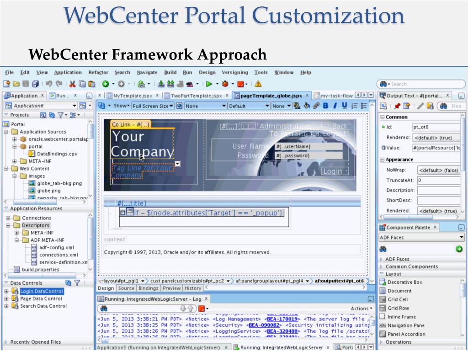Select Grid Cell in Component Palette
Image resolution: width=468 pixels, height=351 pixels.
point(398,299)
